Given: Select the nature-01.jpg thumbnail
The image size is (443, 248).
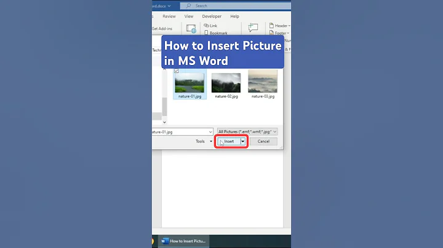Looking at the screenshot, I should coord(190,83).
